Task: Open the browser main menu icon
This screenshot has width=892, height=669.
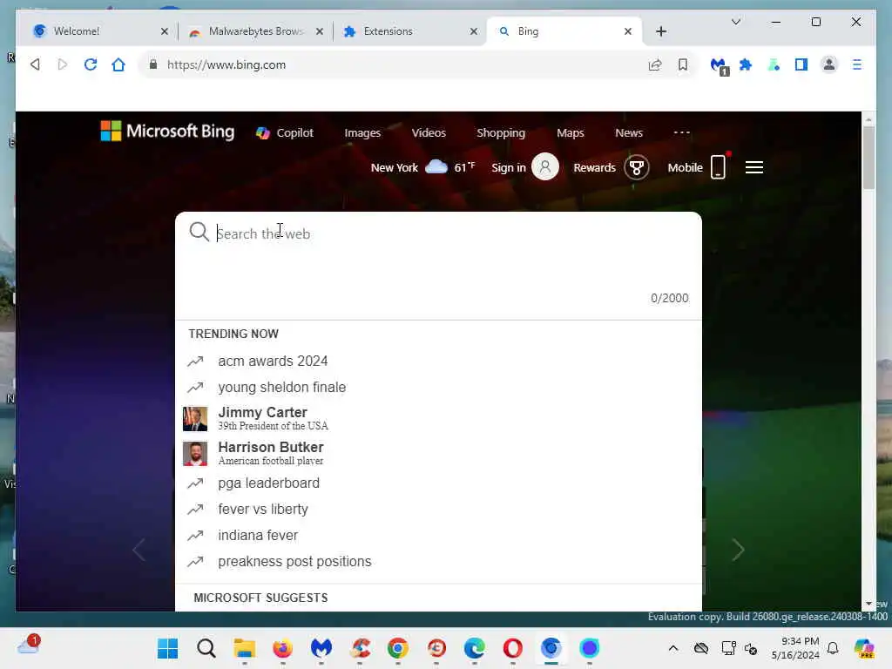Action: click(x=857, y=64)
